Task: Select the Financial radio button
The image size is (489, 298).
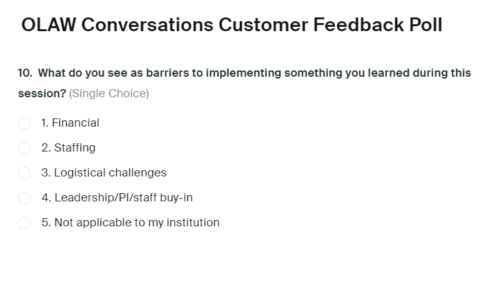Action: pos(24,123)
